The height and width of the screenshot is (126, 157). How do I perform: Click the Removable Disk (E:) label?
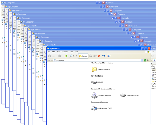coord(133,95)
